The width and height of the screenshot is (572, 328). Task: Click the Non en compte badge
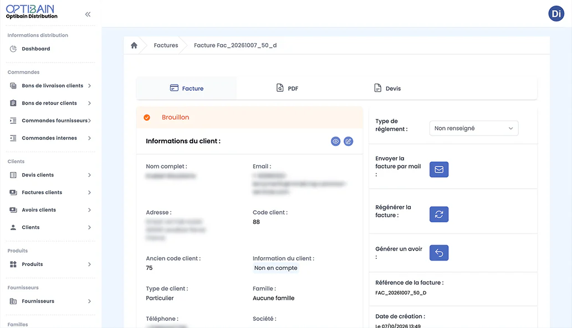276,268
